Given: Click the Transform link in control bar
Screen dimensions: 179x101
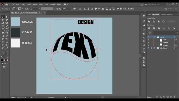Looking at the screenshot, I should pyautogui.click(x=131, y=9).
